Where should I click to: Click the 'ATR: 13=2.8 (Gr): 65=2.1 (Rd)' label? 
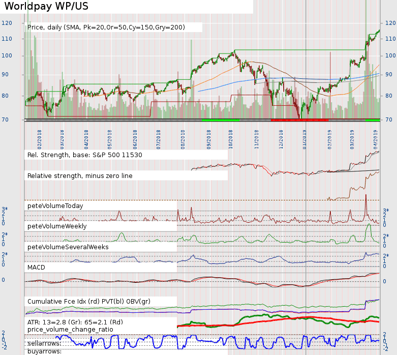click(75, 322)
